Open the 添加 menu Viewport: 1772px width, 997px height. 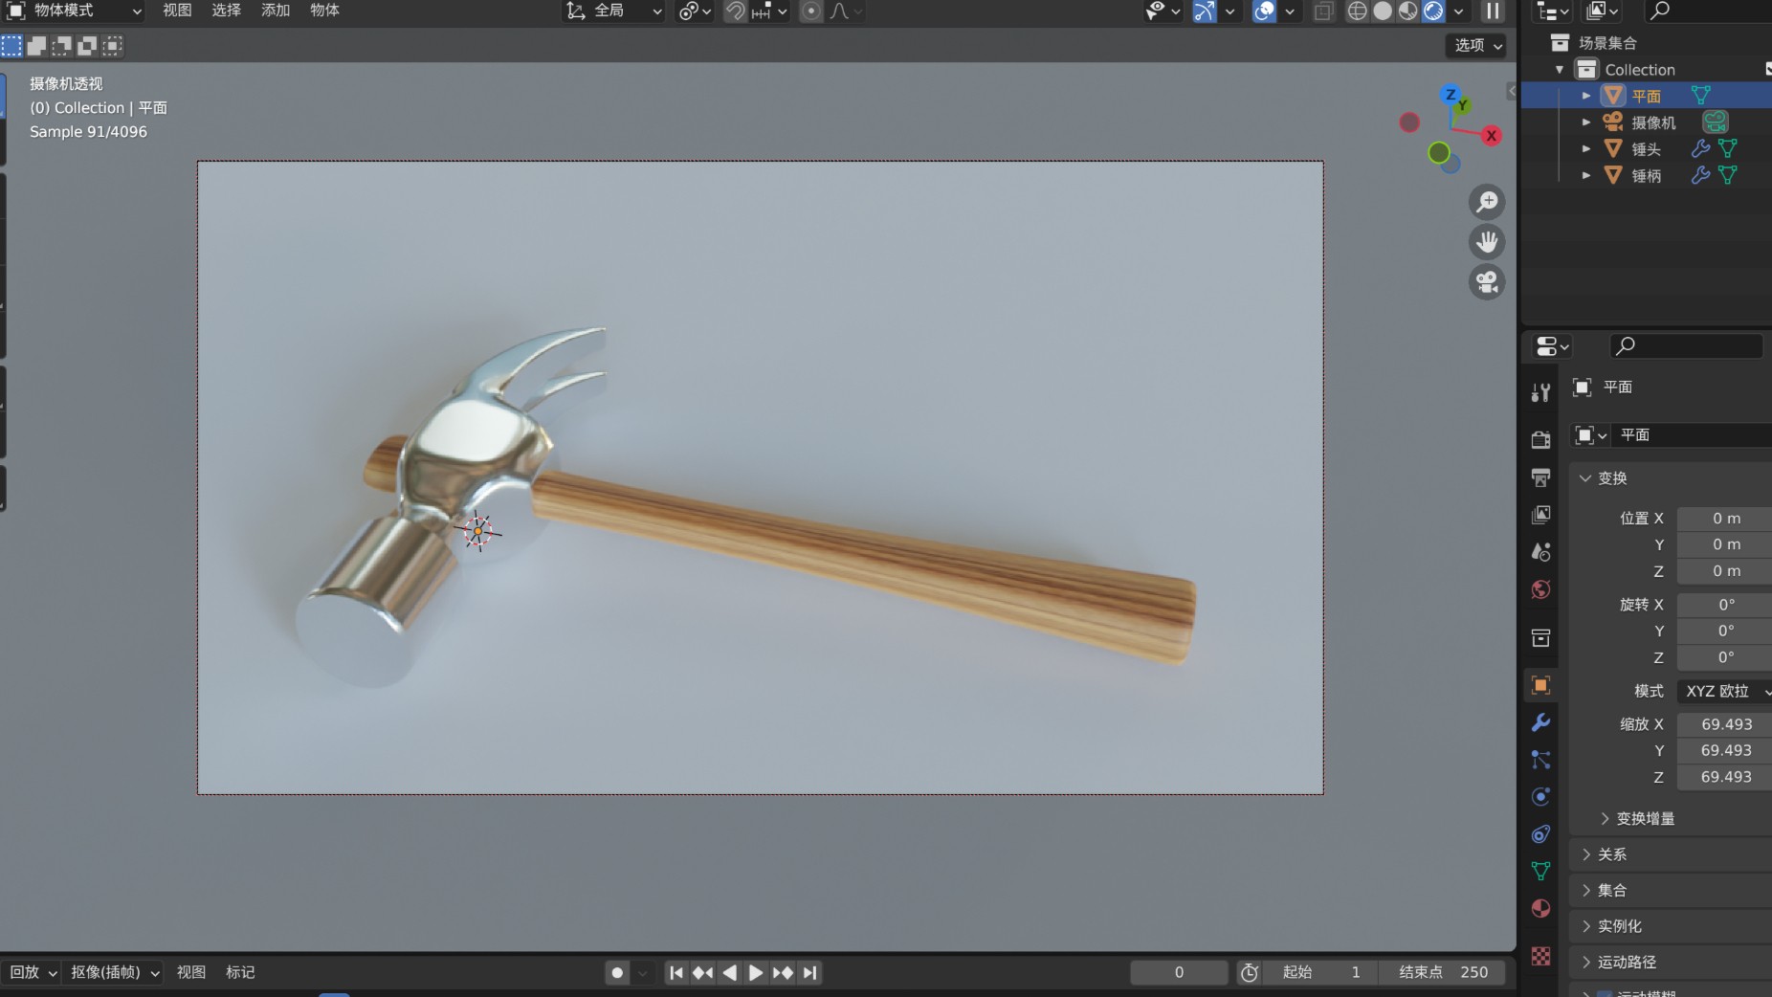tap(276, 11)
